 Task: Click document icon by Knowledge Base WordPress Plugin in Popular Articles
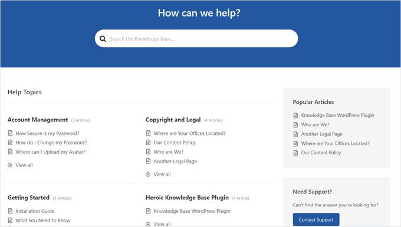click(x=295, y=116)
